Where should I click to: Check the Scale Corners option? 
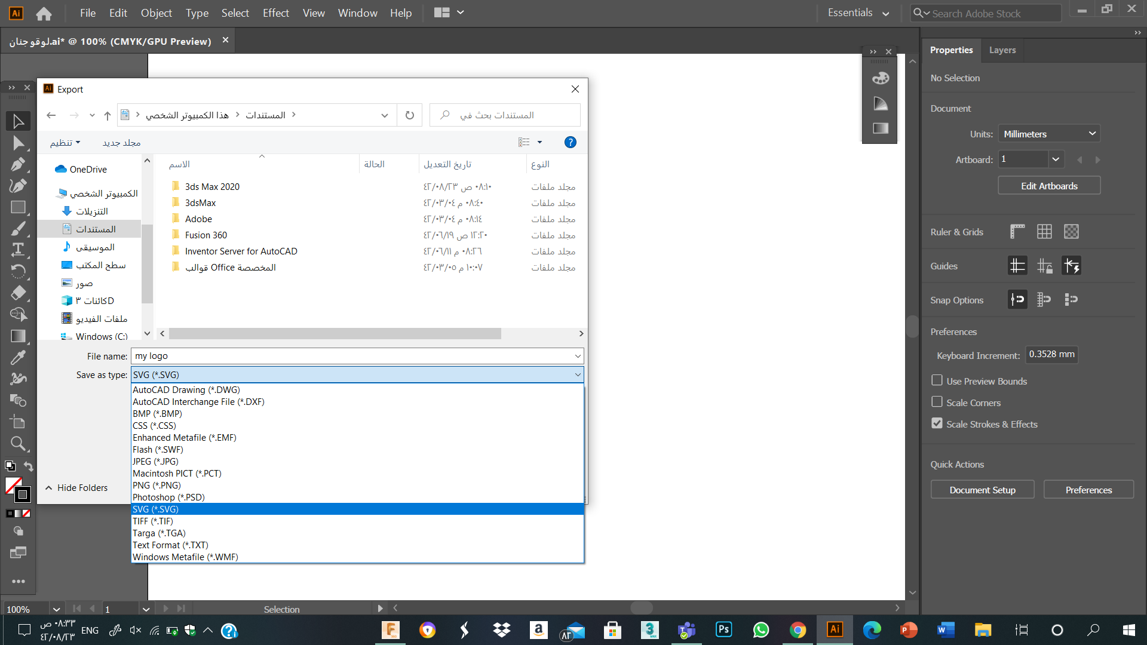coord(937,402)
